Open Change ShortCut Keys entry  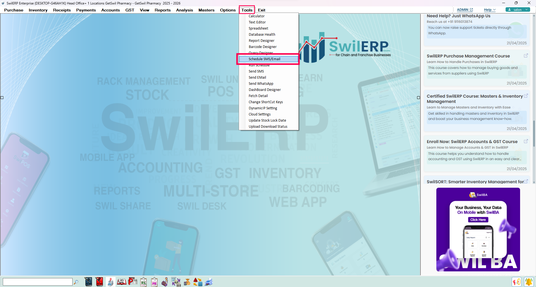269,102
